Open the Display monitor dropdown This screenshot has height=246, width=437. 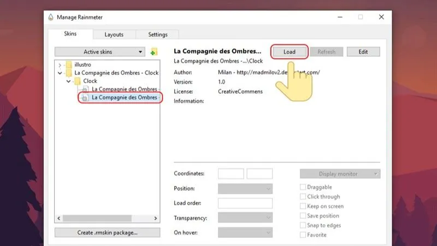[340, 174]
